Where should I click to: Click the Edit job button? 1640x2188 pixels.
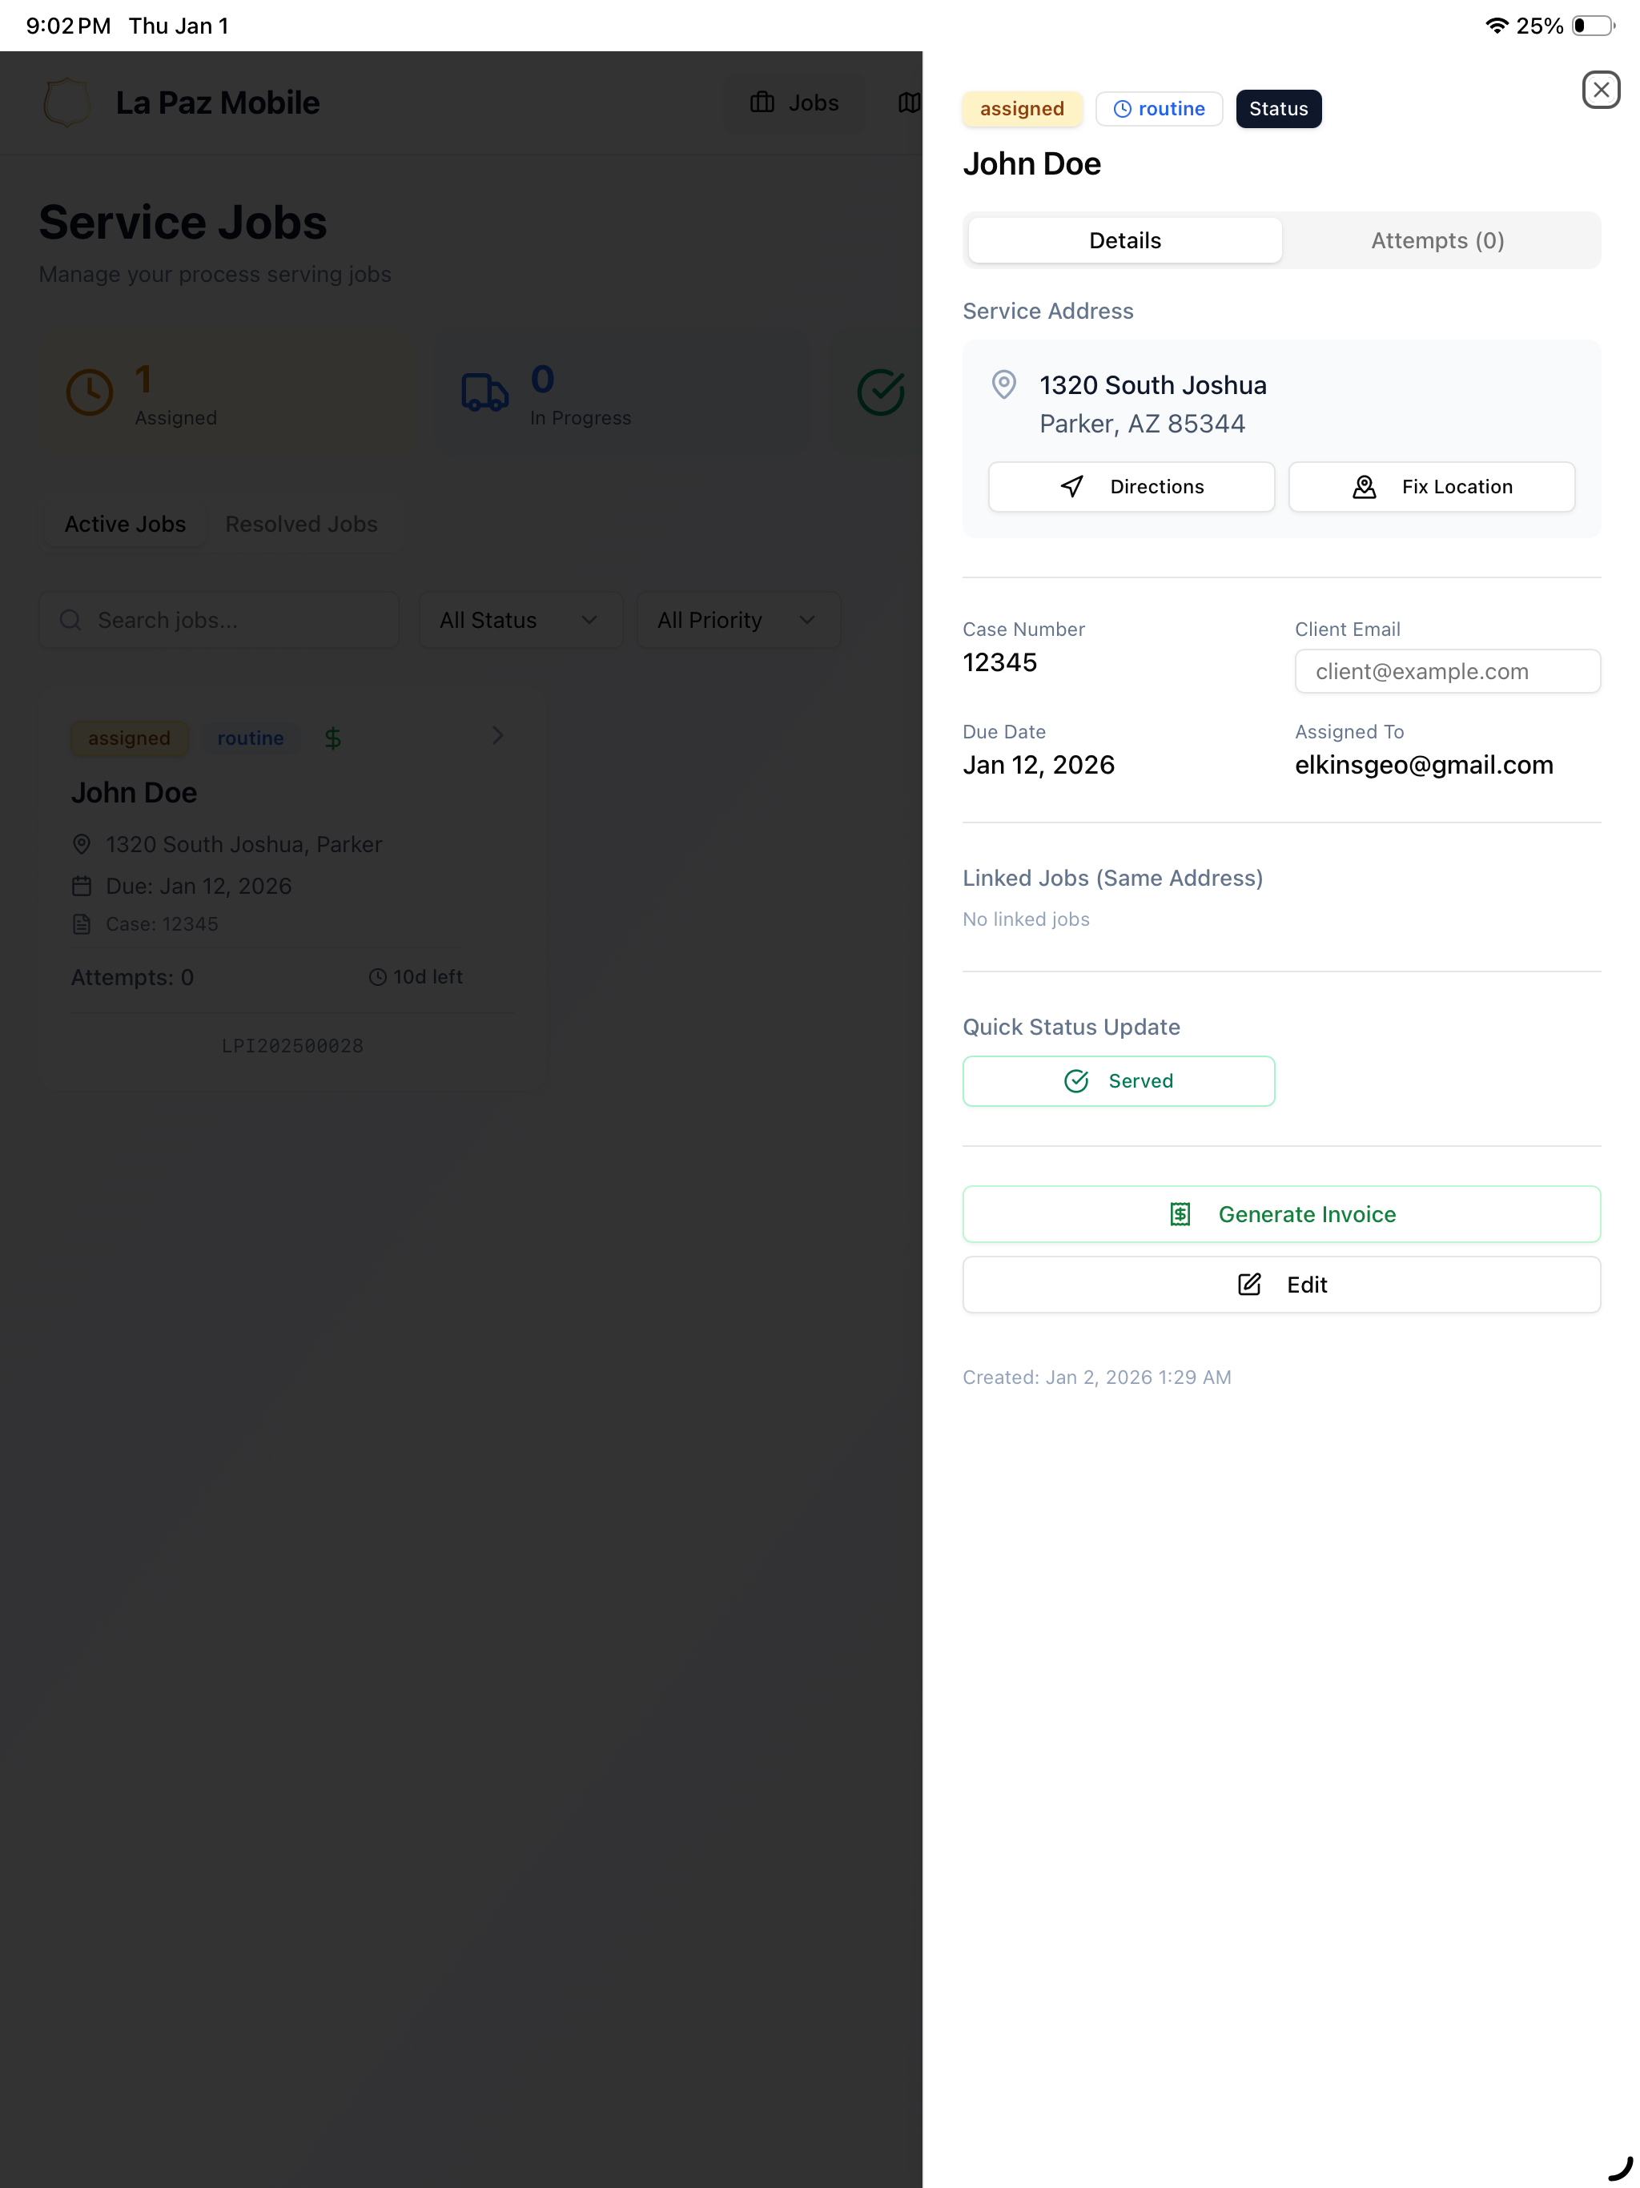[1281, 1284]
